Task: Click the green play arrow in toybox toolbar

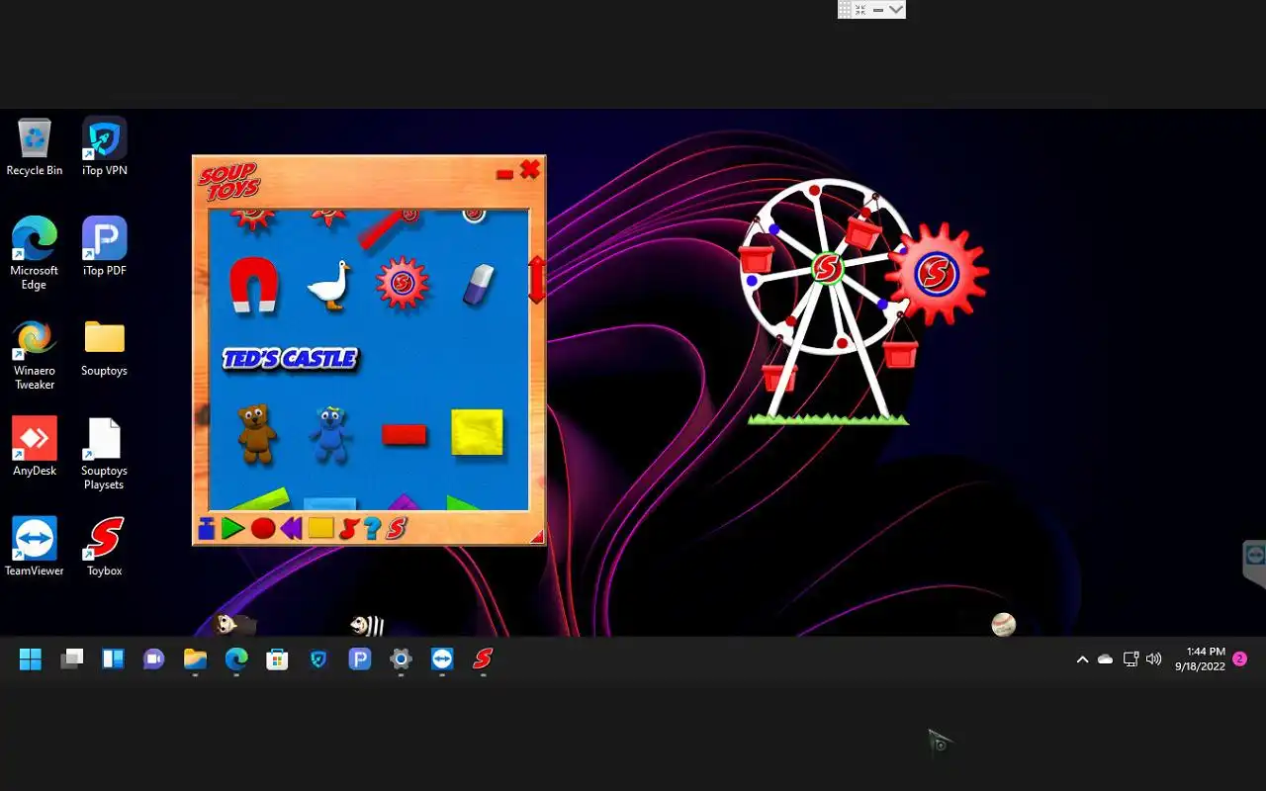Action: point(232,528)
